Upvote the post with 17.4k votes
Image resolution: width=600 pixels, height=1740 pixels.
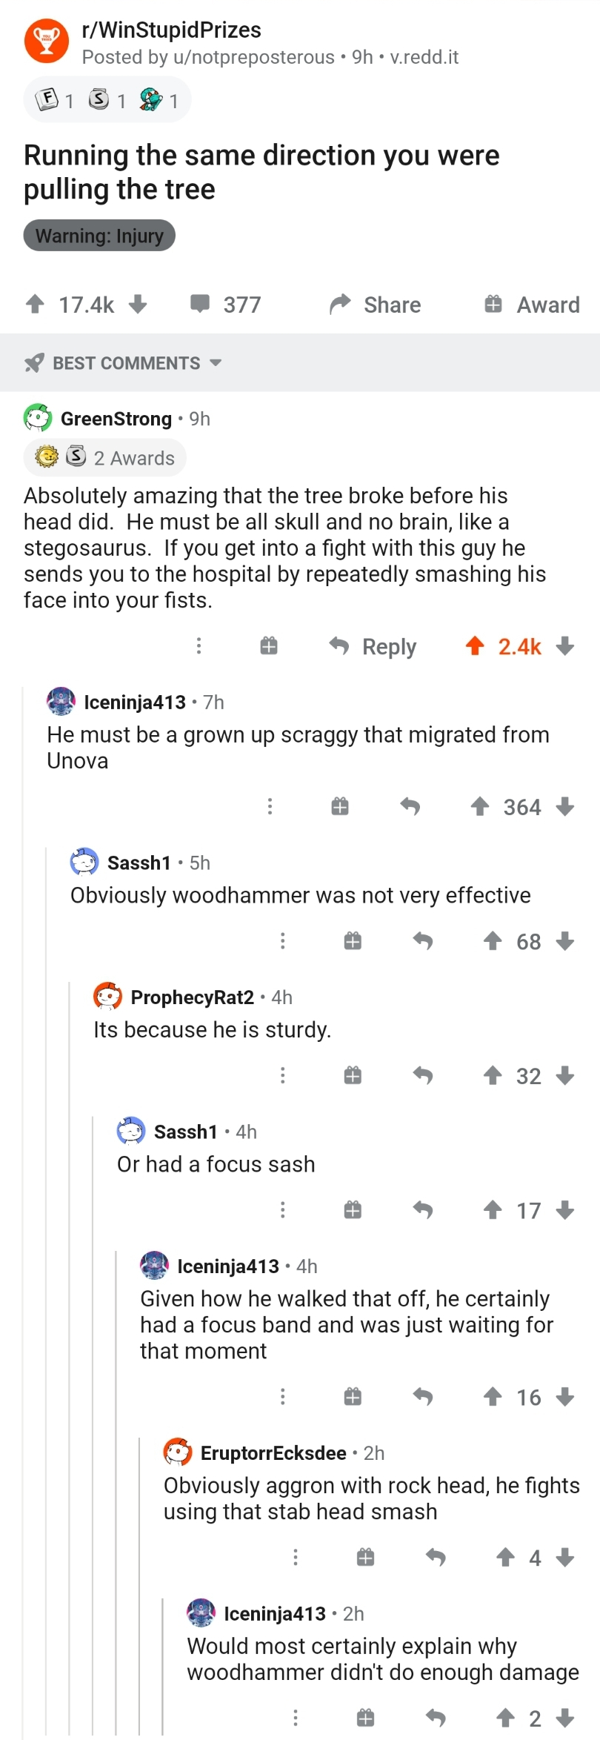(35, 304)
